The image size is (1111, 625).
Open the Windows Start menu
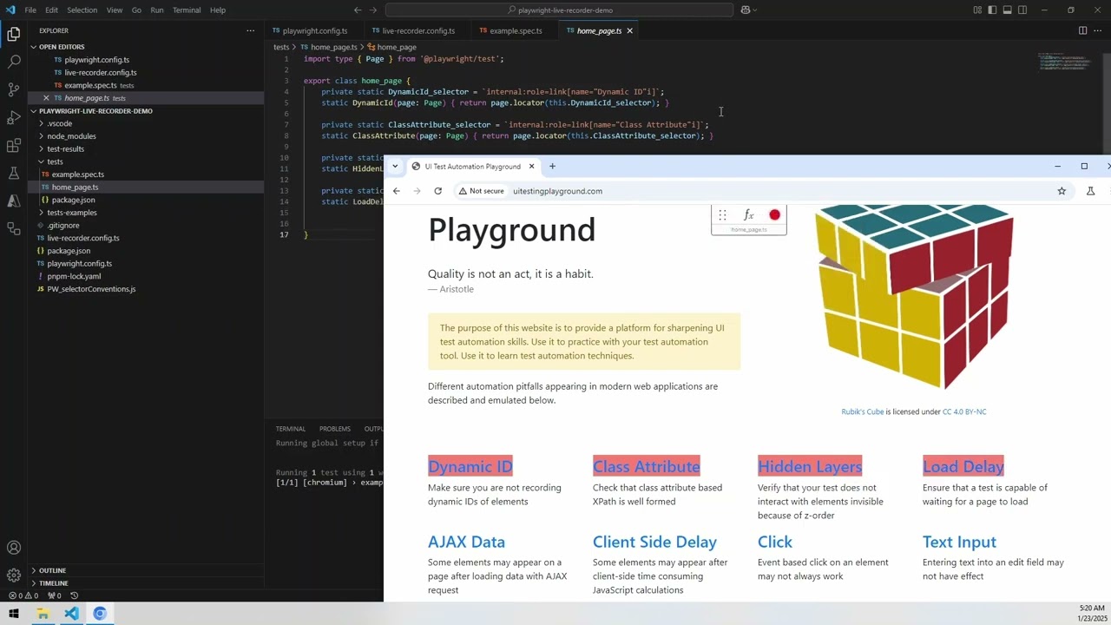tap(14, 614)
